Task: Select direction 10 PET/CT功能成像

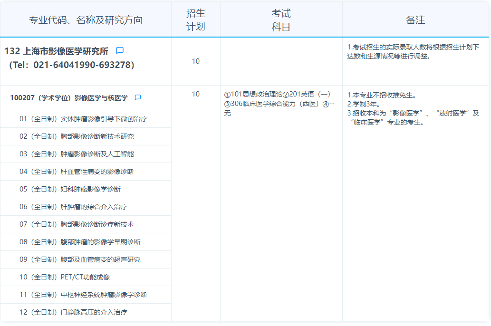Action: coord(65,277)
